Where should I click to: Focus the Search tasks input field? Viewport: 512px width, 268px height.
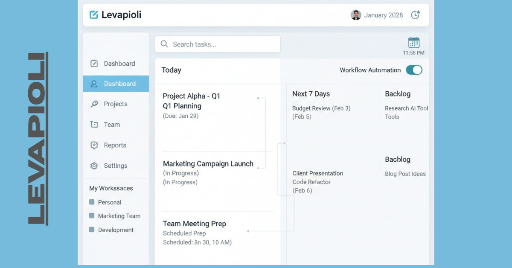click(x=222, y=44)
